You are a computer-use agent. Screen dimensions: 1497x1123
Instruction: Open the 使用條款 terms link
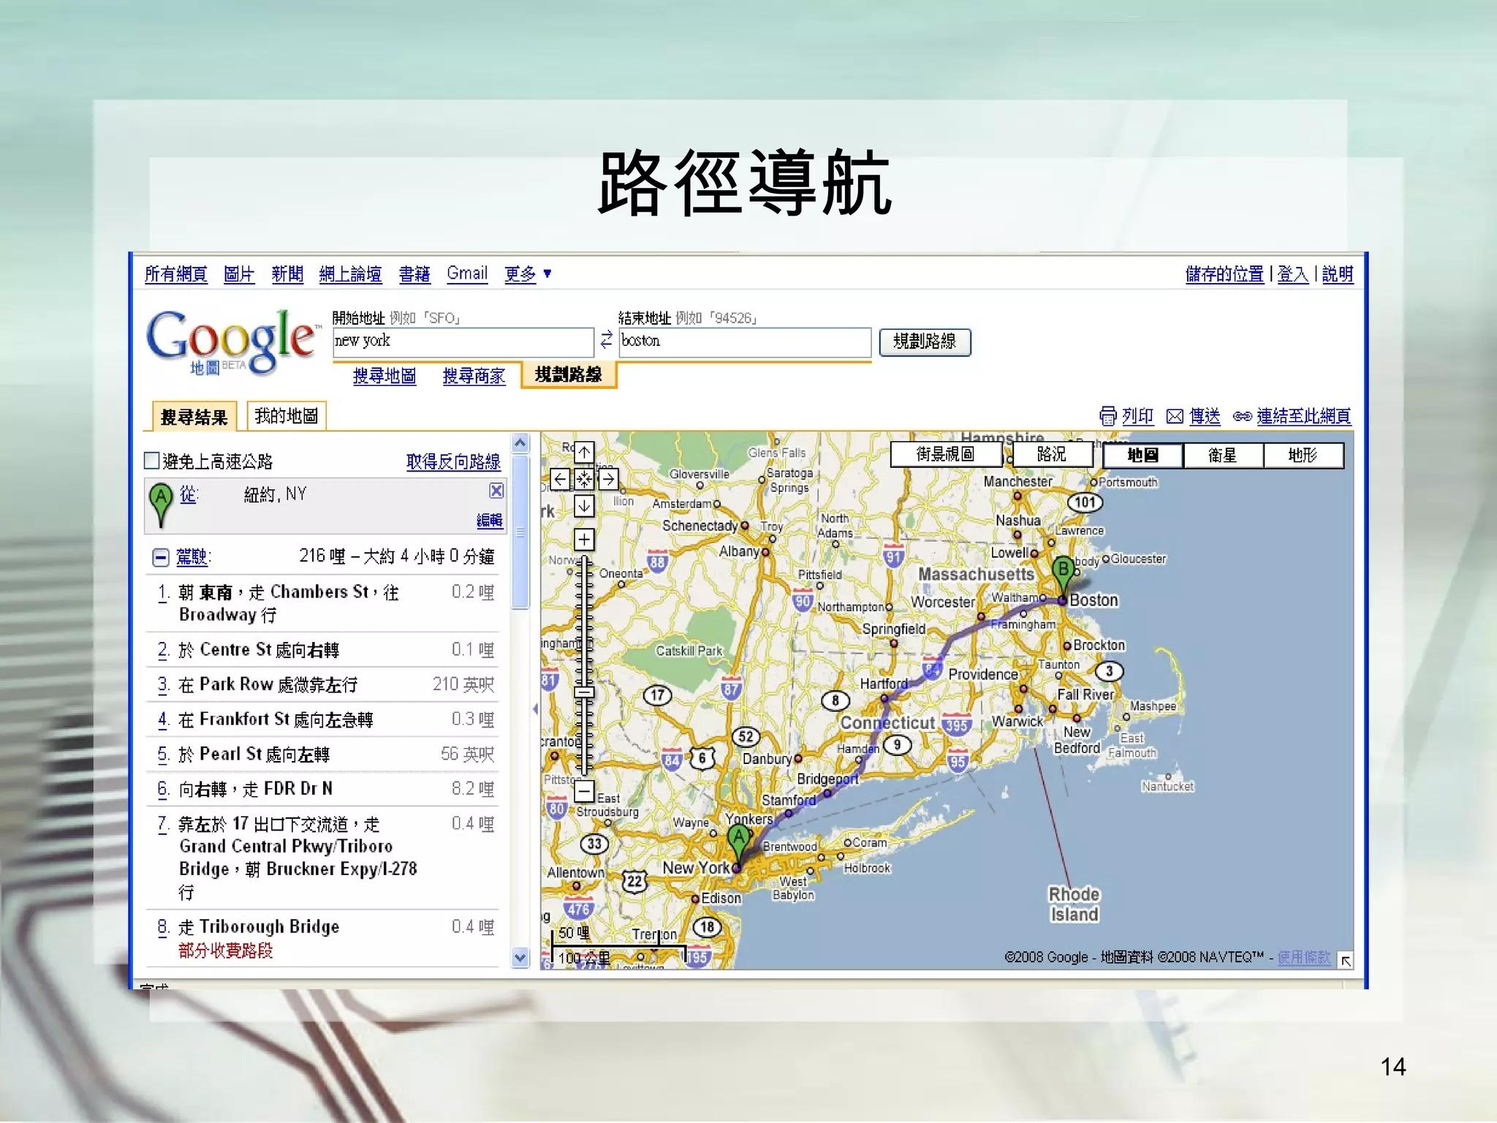(x=1304, y=957)
